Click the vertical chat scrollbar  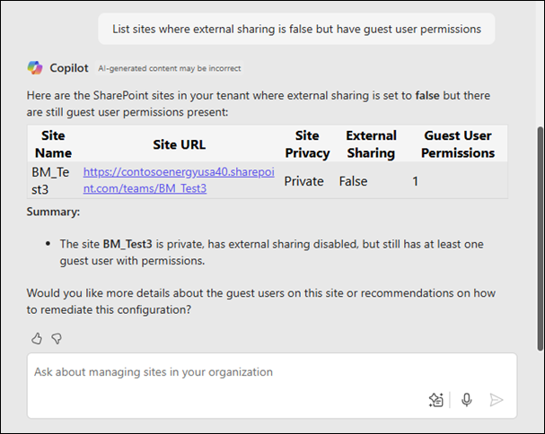(540, 239)
